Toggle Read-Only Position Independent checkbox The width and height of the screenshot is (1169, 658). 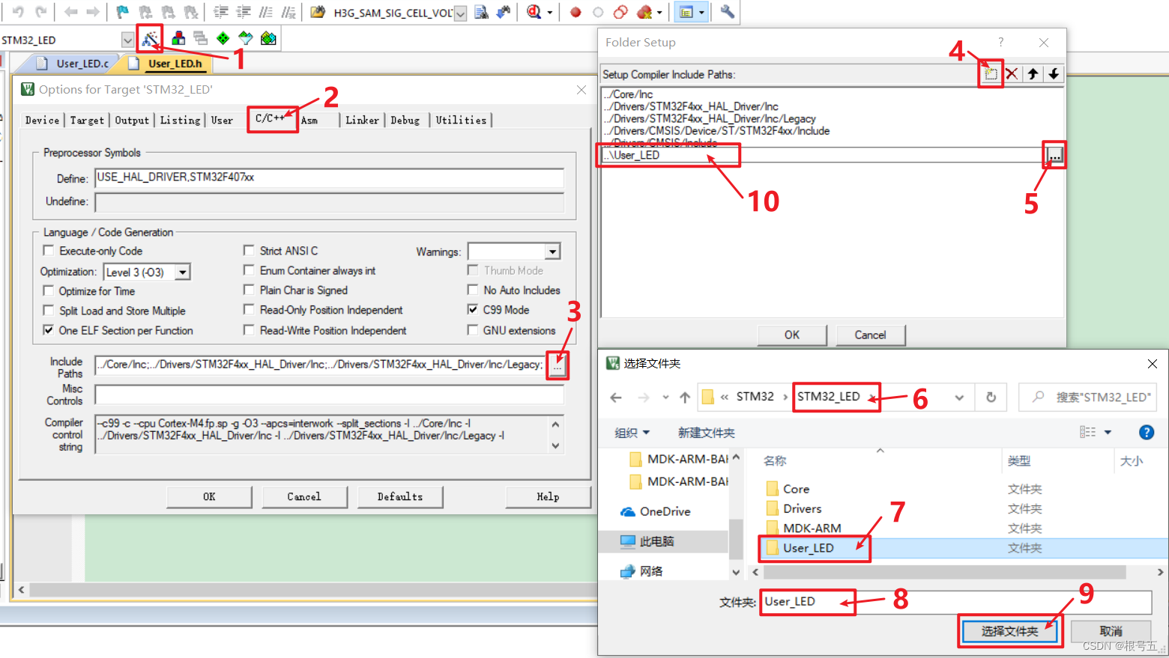(x=249, y=309)
